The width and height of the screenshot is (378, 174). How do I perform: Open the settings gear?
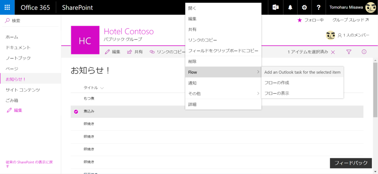click(x=305, y=7)
